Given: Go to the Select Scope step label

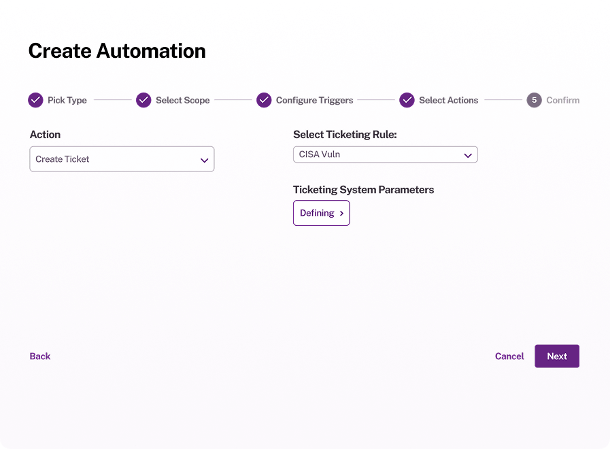Looking at the screenshot, I should click(182, 101).
